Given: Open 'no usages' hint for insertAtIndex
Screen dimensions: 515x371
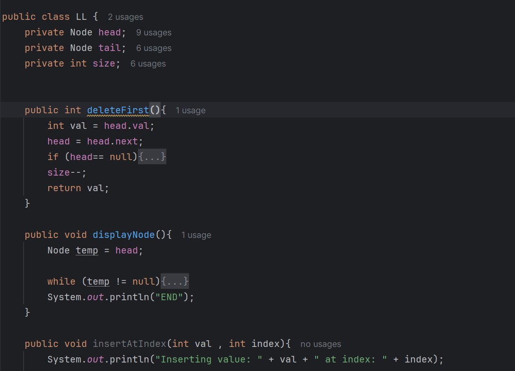Looking at the screenshot, I should pyautogui.click(x=320, y=344).
